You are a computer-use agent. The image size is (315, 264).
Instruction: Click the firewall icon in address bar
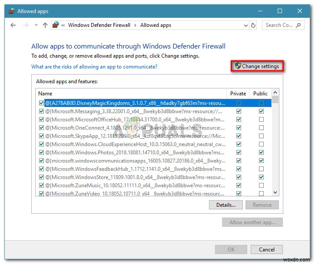tap(56, 25)
